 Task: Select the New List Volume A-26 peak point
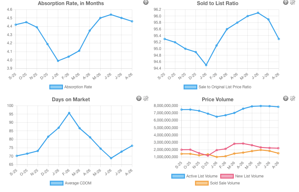coord(243,143)
